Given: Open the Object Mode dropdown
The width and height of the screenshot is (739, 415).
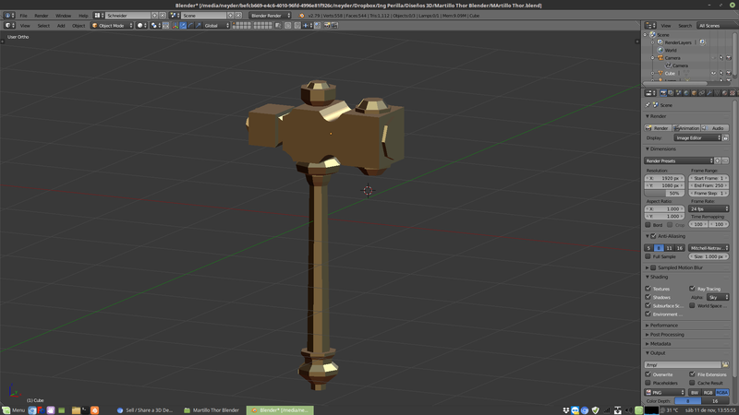Looking at the screenshot, I should (113, 26).
